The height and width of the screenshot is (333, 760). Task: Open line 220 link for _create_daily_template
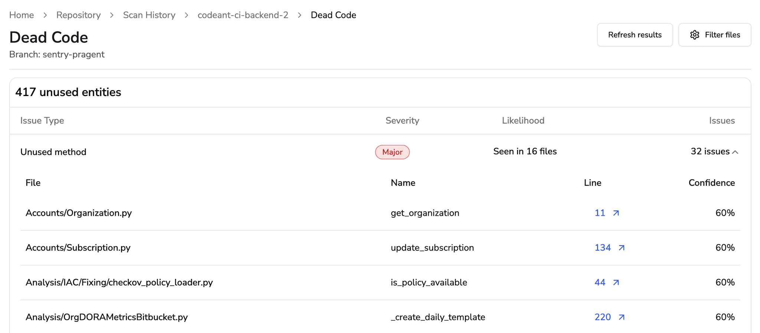[x=603, y=317]
